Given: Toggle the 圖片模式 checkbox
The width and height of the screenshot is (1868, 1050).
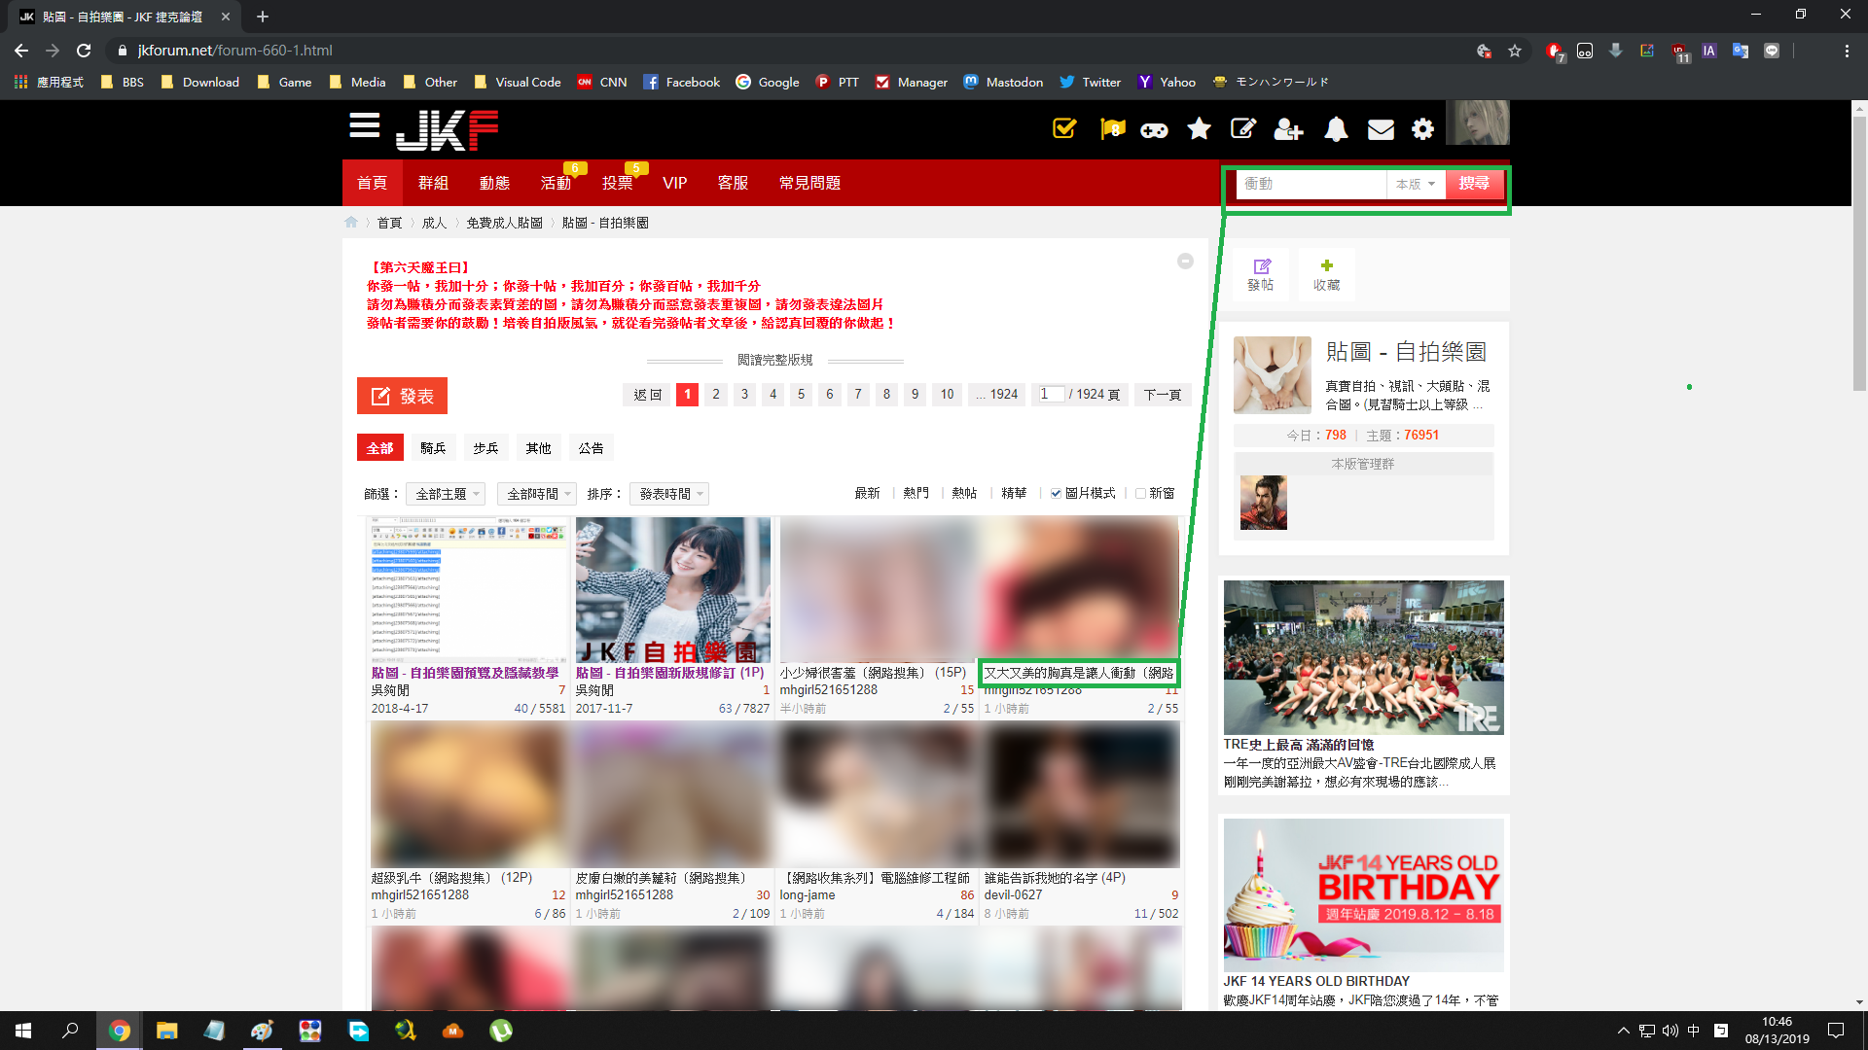Looking at the screenshot, I should (1056, 494).
